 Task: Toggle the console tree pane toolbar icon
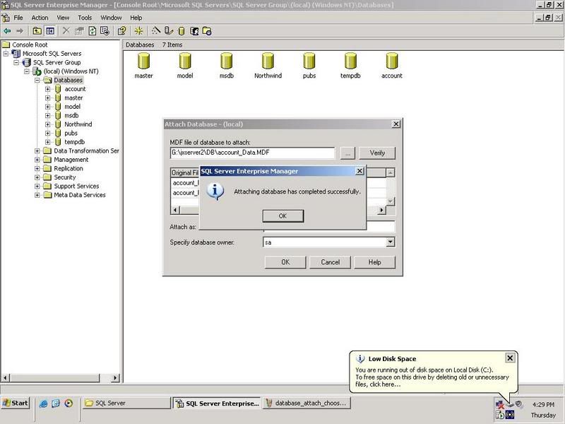pyautogui.click(x=50, y=31)
